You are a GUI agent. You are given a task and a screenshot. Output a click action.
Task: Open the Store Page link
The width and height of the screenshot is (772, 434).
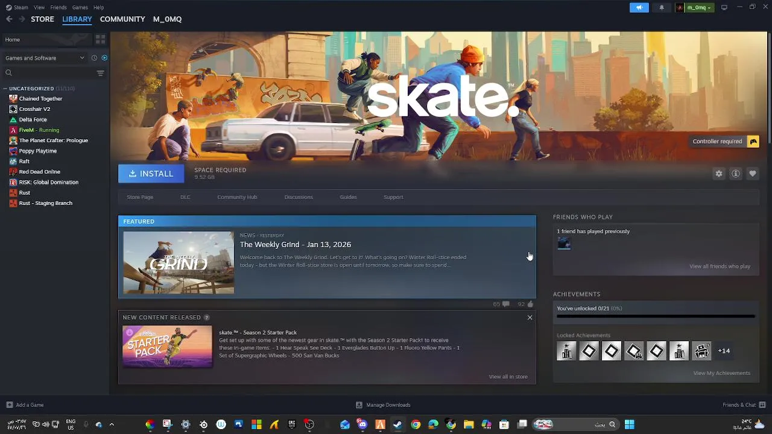(140, 197)
